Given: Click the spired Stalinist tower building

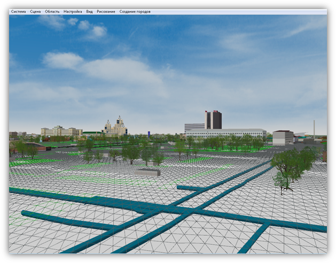Looking at the screenshot, I should pos(116,127).
